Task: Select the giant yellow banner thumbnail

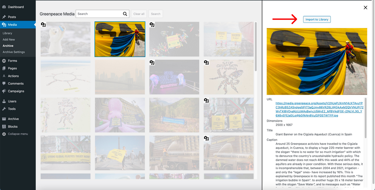Action: pyautogui.click(x=120, y=39)
